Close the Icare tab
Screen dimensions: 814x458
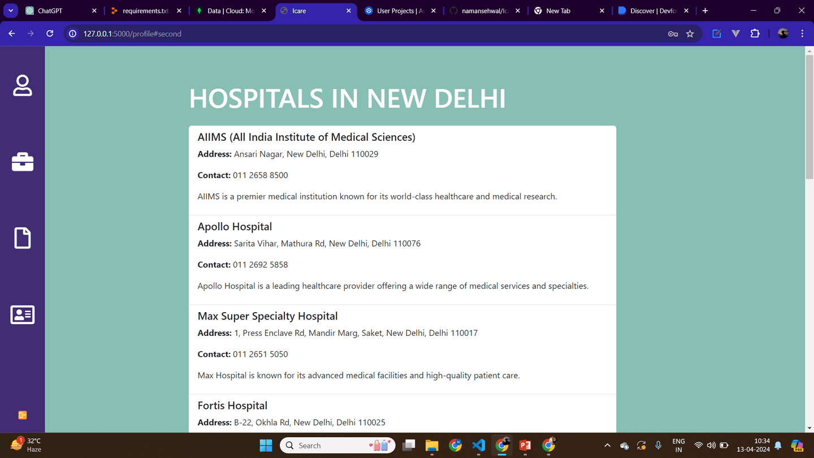(348, 11)
